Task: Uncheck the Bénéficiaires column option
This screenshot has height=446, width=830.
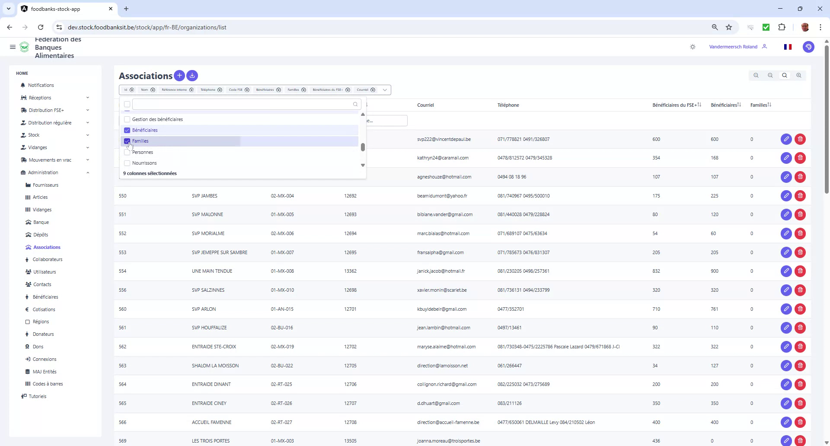Action: (x=127, y=130)
